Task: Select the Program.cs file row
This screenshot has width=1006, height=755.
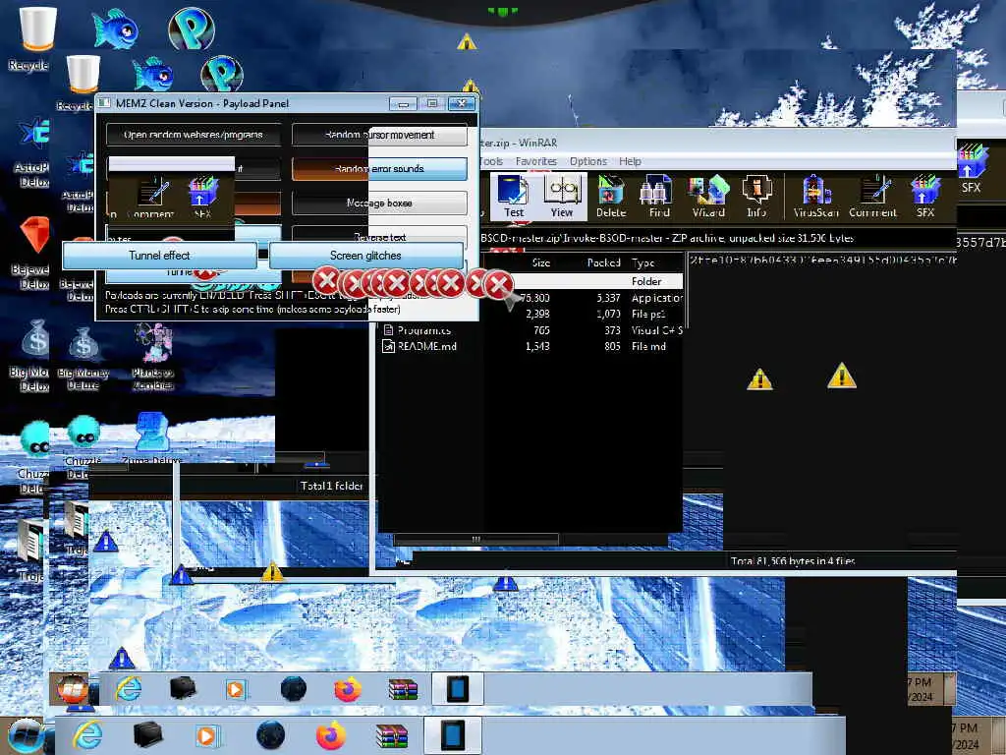Action: click(531, 330)
